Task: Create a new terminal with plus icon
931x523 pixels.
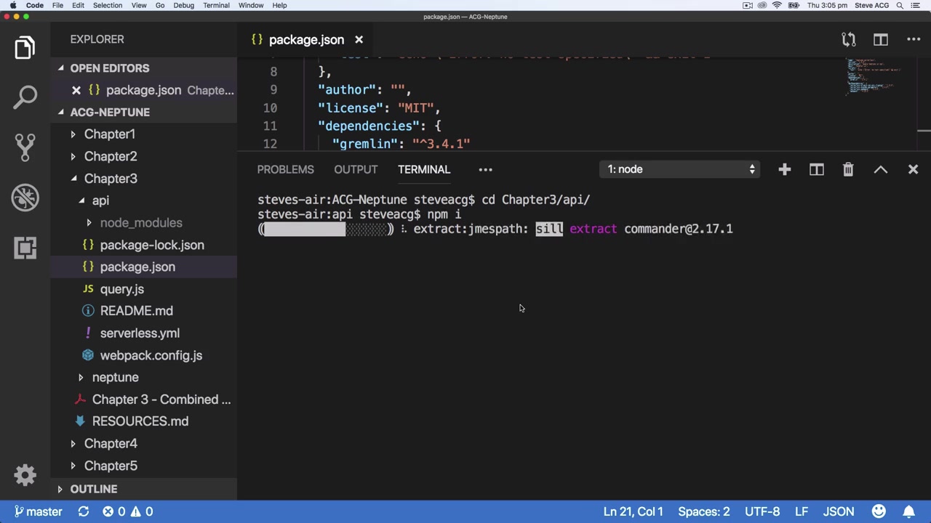Action: (784, 169)
